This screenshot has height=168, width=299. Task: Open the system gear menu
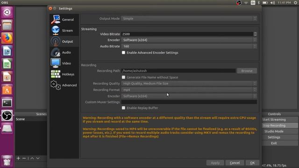tap(295, 3)
